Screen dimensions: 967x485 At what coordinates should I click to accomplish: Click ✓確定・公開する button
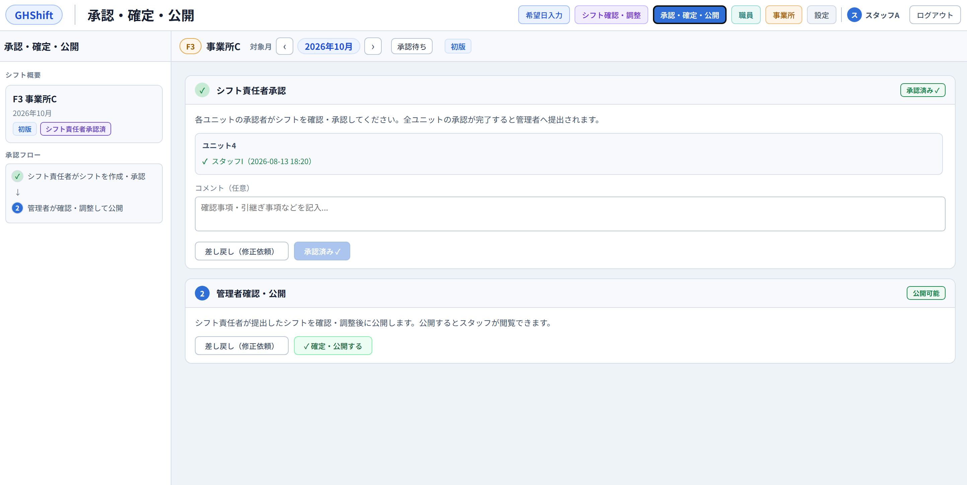(332, 346)
